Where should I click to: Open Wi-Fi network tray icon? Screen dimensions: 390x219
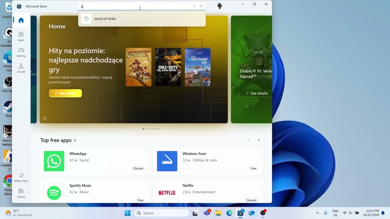[x=345, y=213]
